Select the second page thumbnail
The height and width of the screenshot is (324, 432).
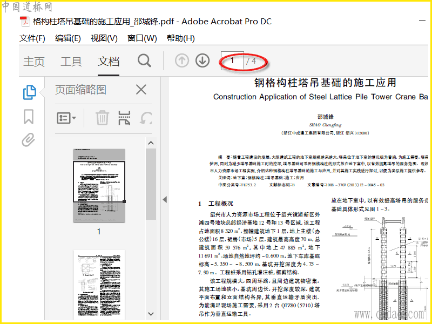pos(99,285)
